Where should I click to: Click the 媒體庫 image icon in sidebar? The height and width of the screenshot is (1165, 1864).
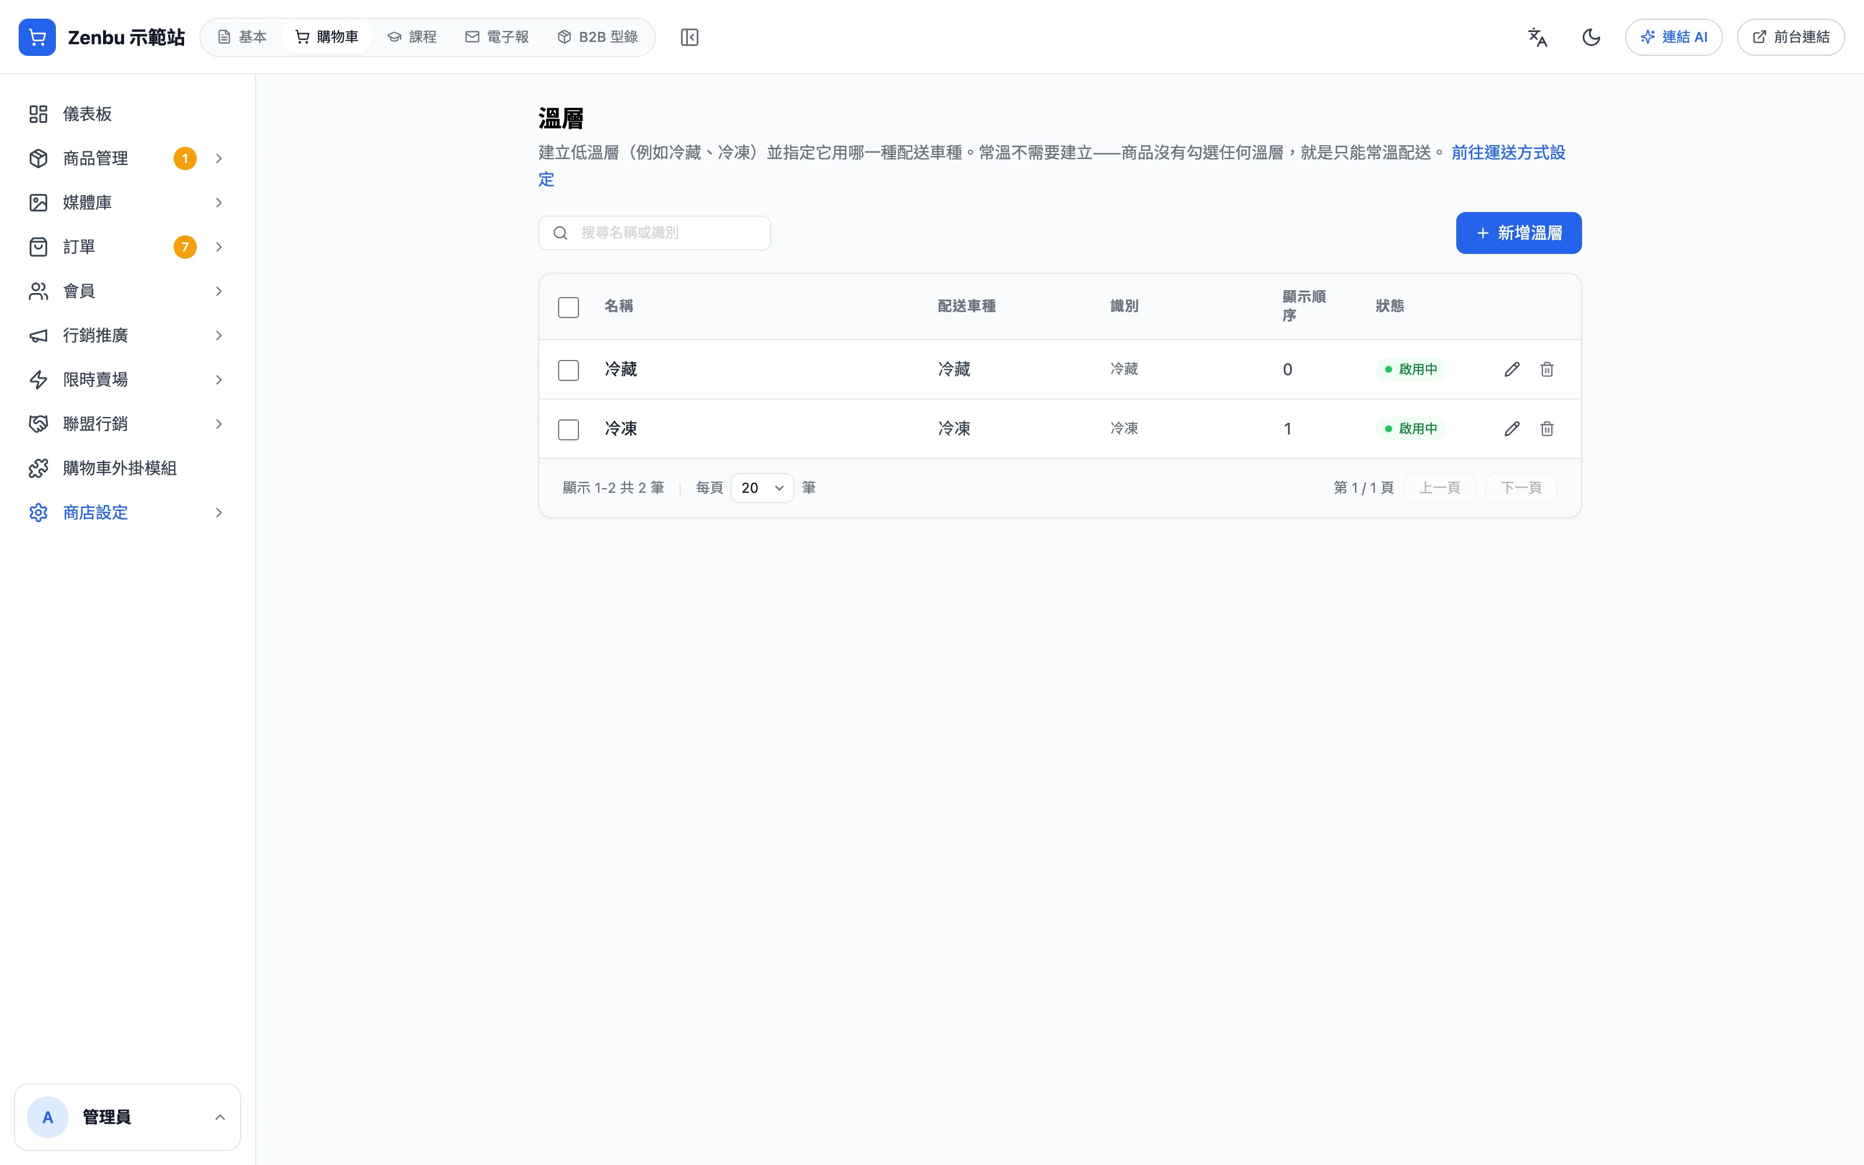(x=38, y=203)
